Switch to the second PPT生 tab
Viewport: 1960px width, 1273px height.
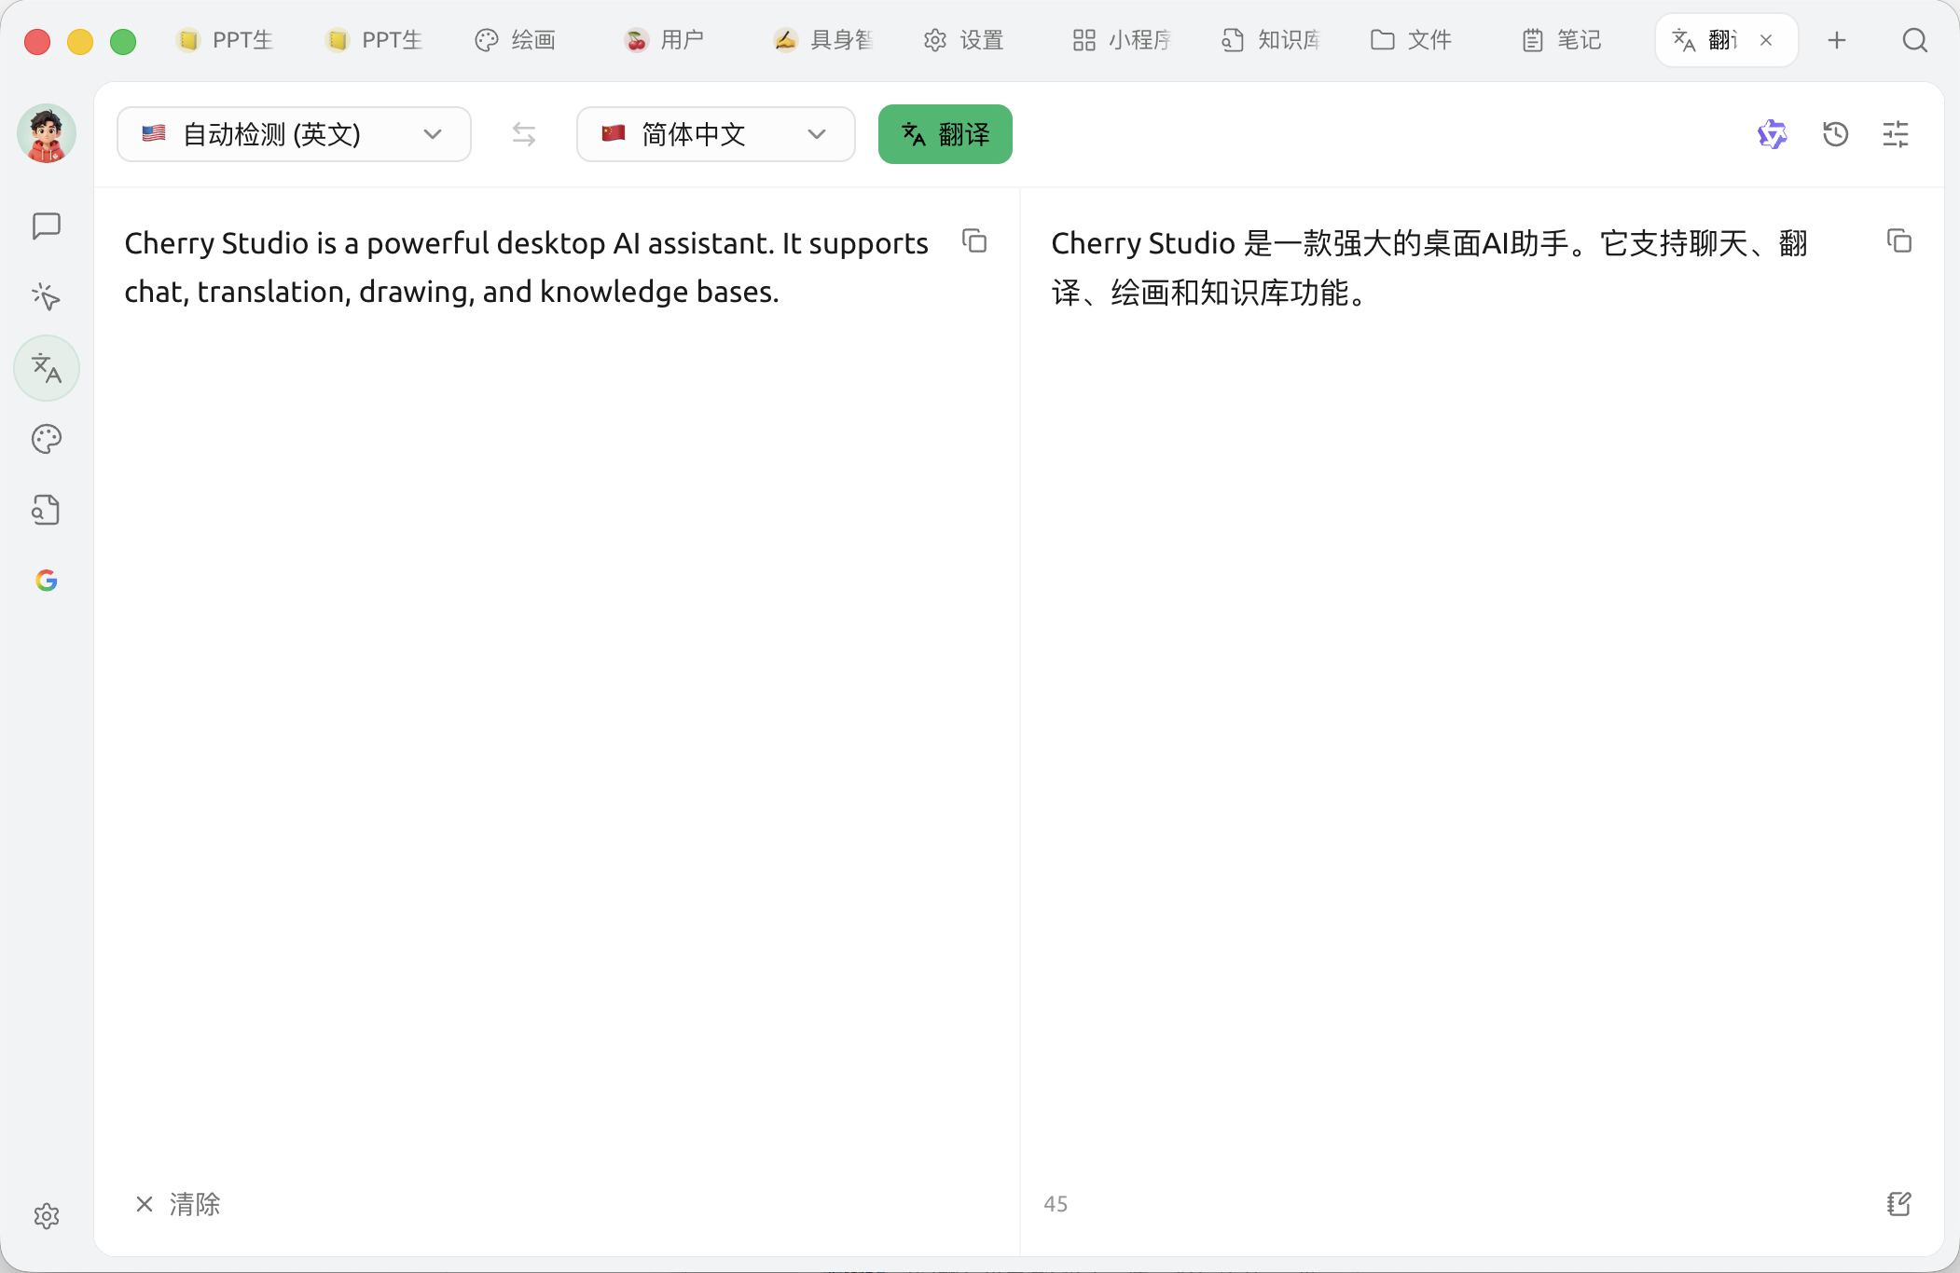click(375, 40)
